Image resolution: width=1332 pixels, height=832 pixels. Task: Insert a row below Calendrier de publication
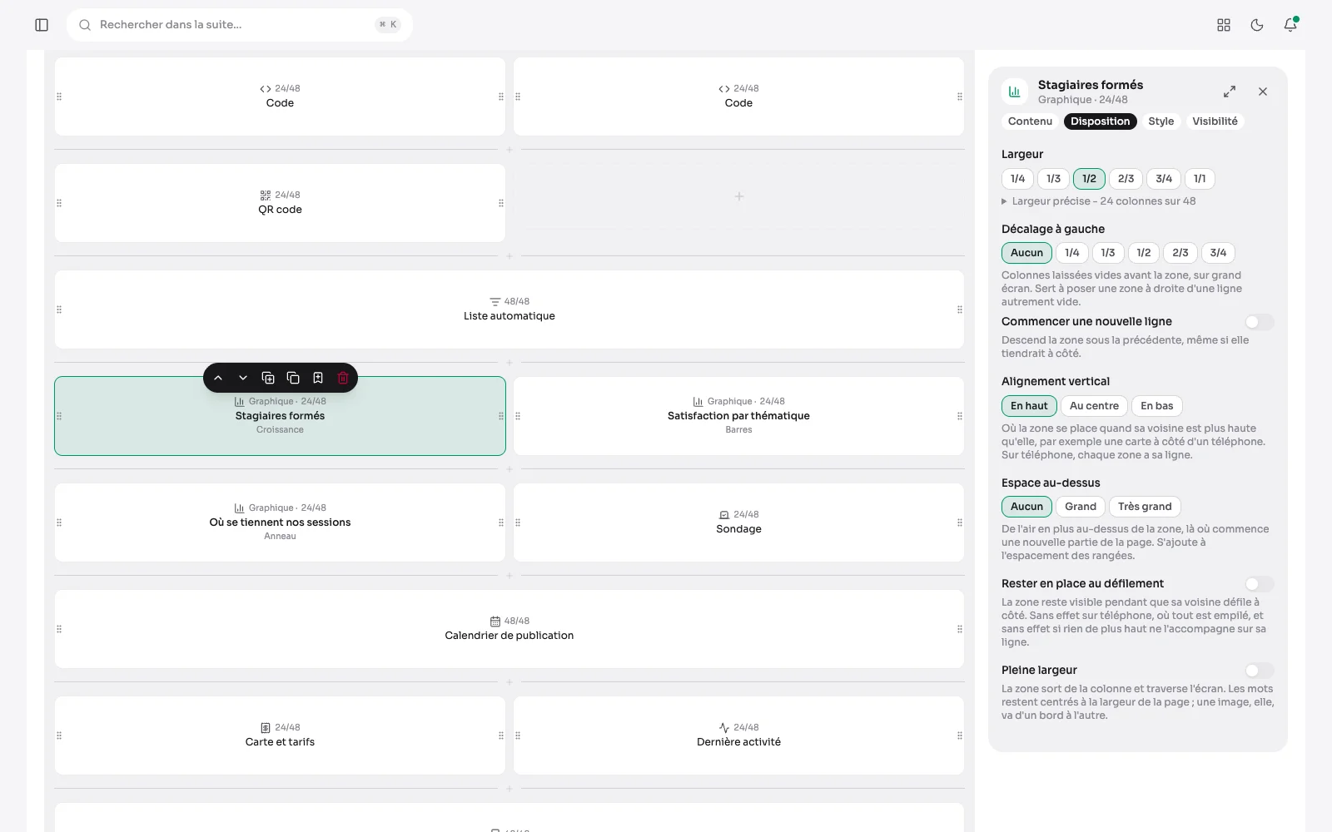coord(509,682)
